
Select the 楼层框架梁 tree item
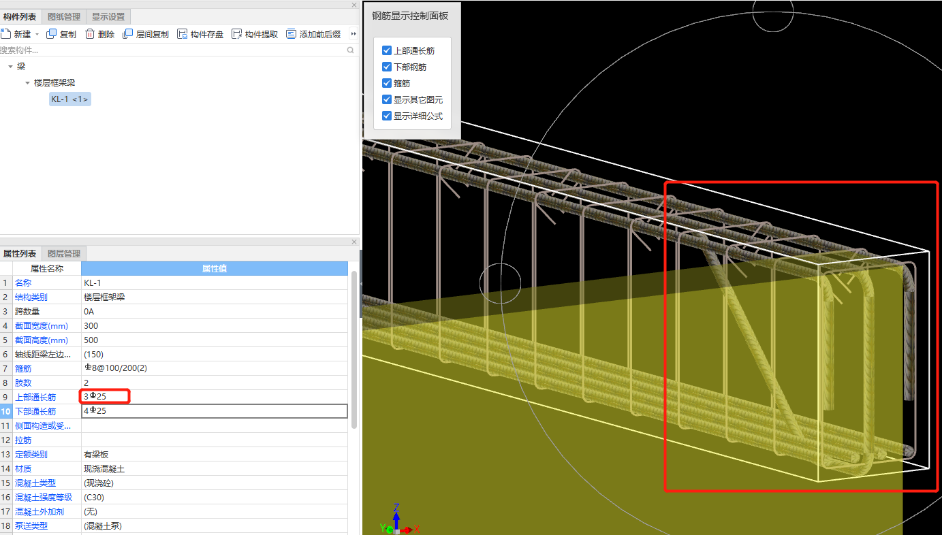(x=54, y=83)
